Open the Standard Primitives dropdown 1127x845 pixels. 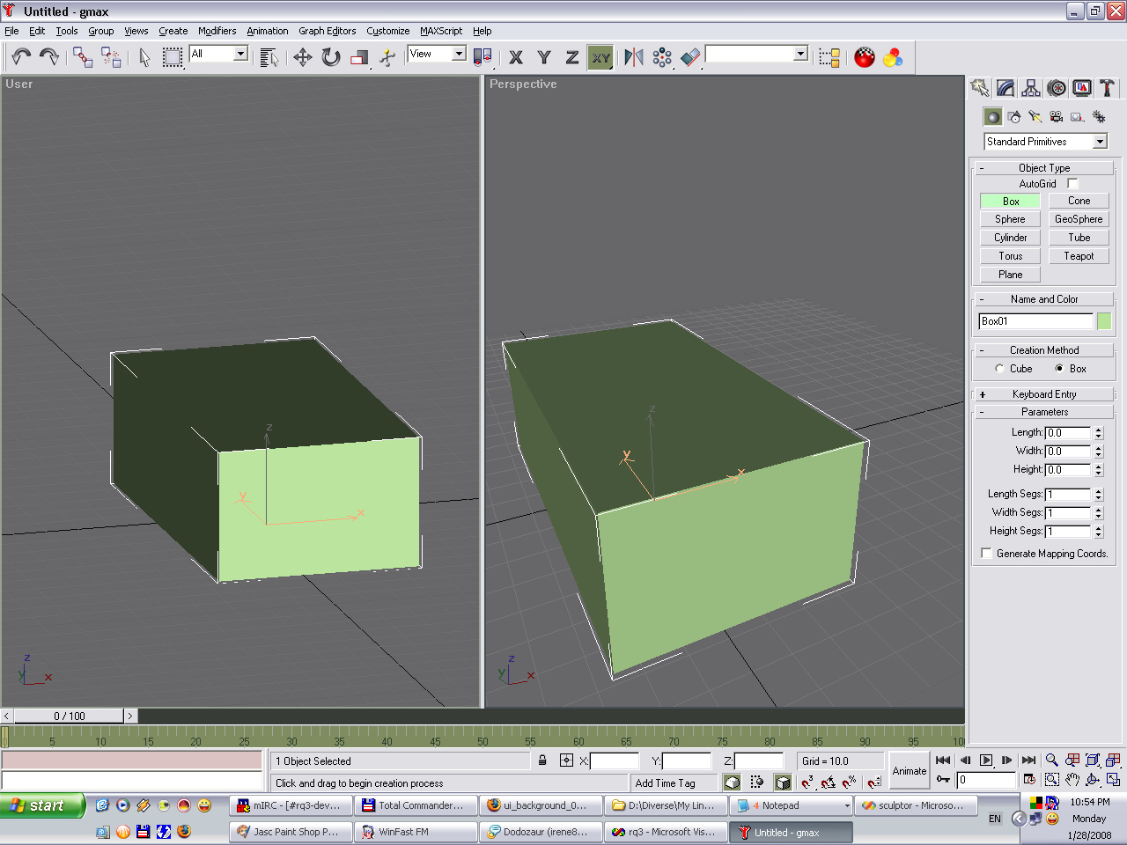click(1100, 142)
